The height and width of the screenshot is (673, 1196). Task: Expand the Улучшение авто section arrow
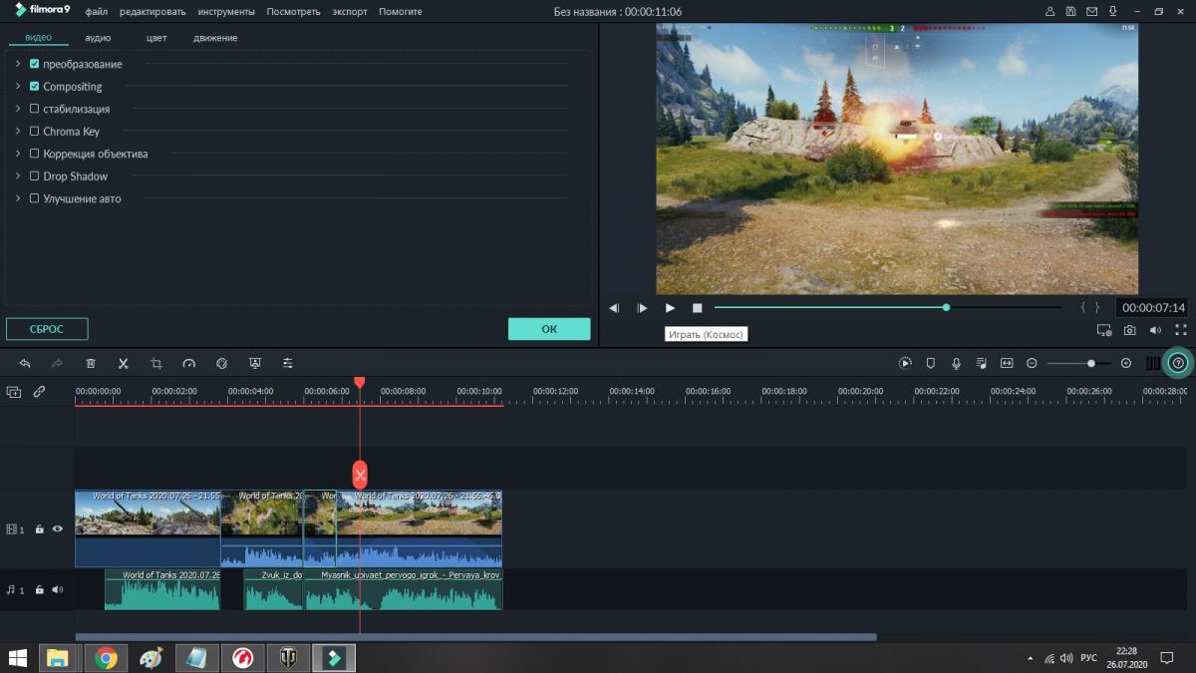(x=18, y=198)
